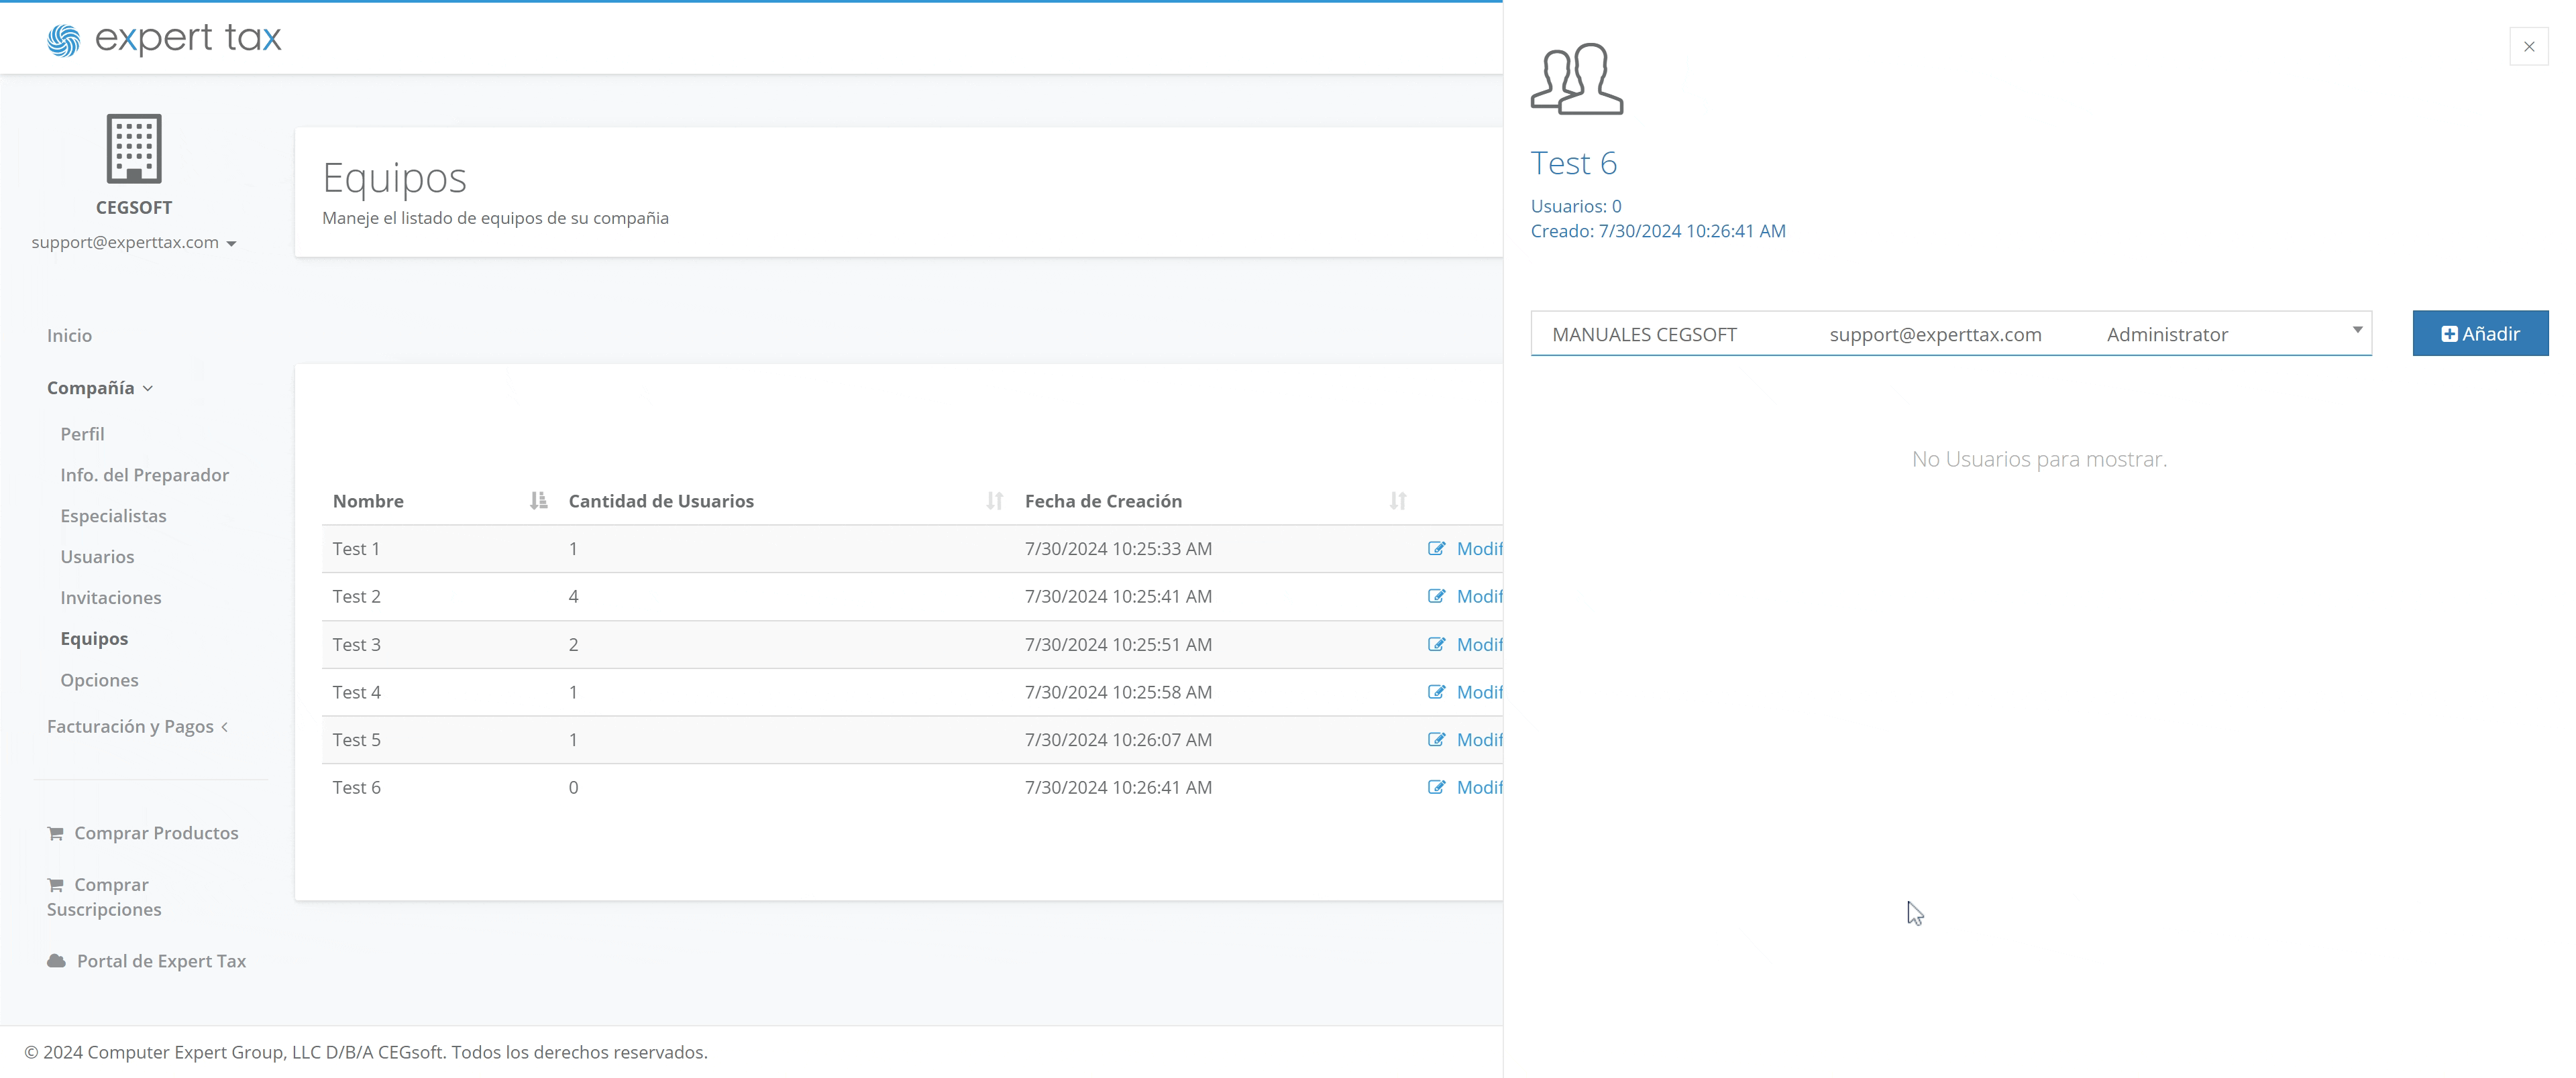
Task: Sort by Cantidad de Usuarios icon
Action: coord(994,501)
